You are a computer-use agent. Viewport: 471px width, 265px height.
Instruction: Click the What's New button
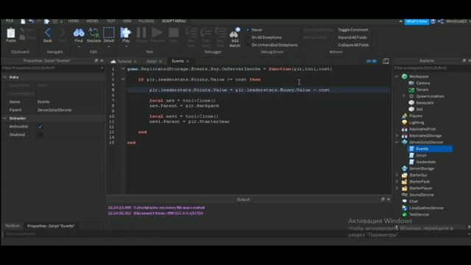click(417, 21)
